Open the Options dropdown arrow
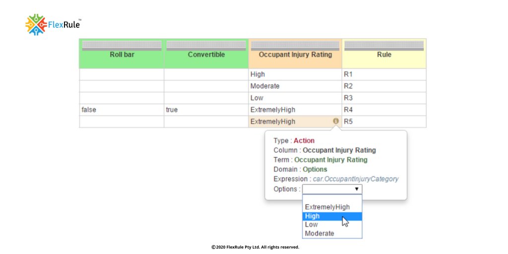This screenshot has height=254, width=508. click(x=357, y=189)
